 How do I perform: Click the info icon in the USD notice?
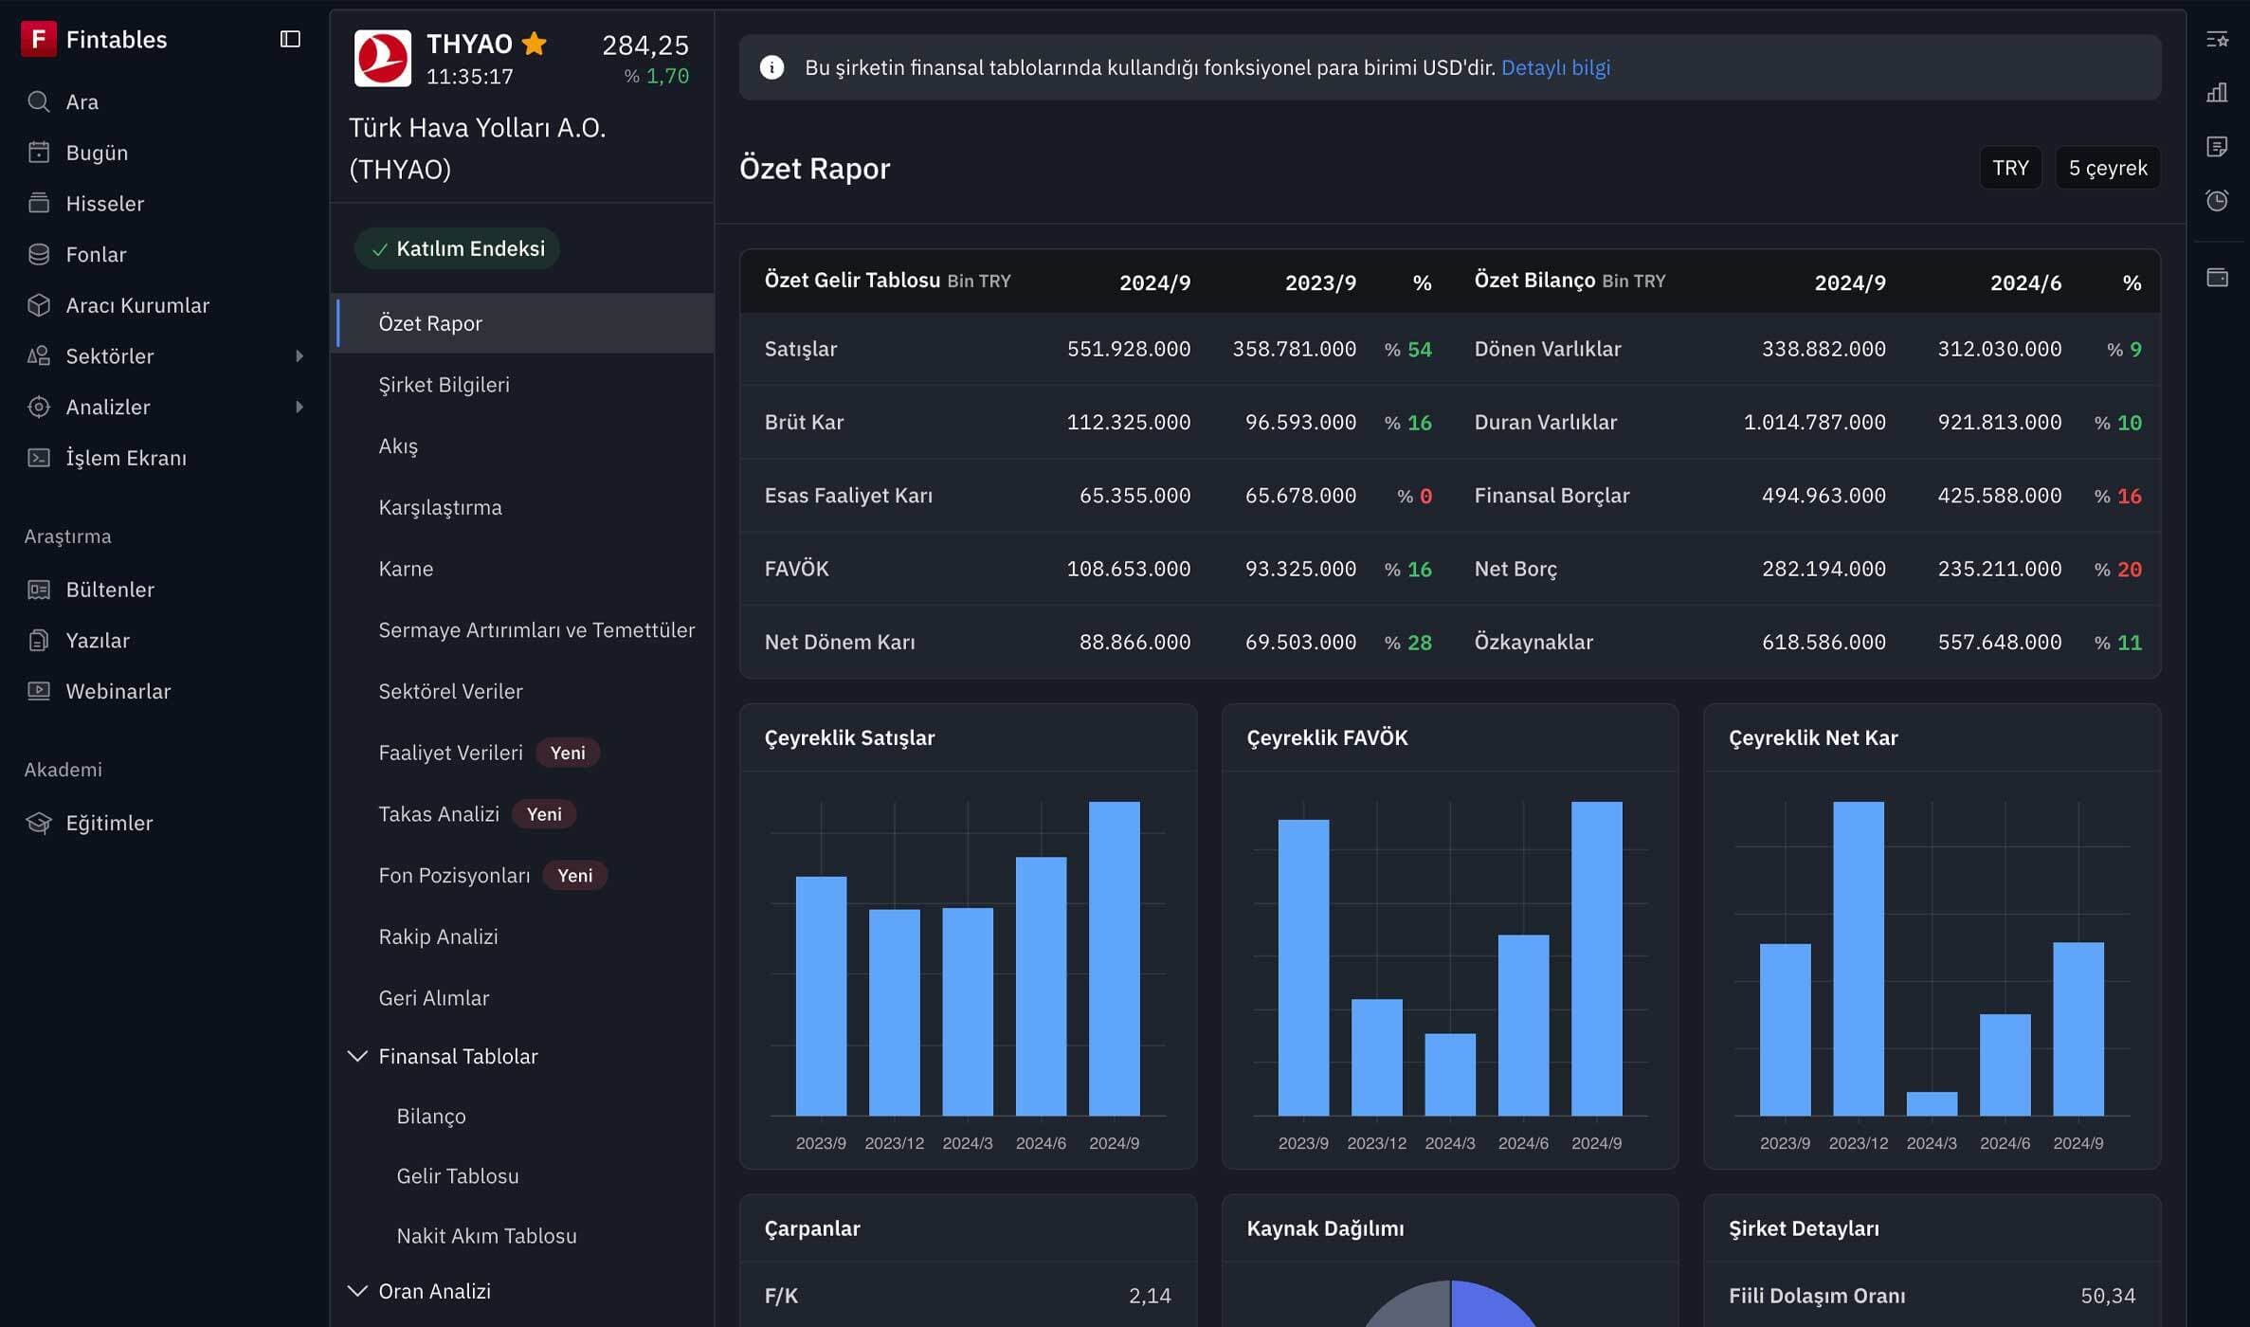tap(771, 67)
